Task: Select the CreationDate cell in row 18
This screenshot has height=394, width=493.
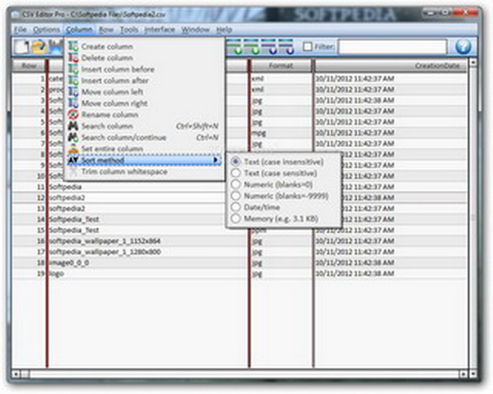Action: 391,263
